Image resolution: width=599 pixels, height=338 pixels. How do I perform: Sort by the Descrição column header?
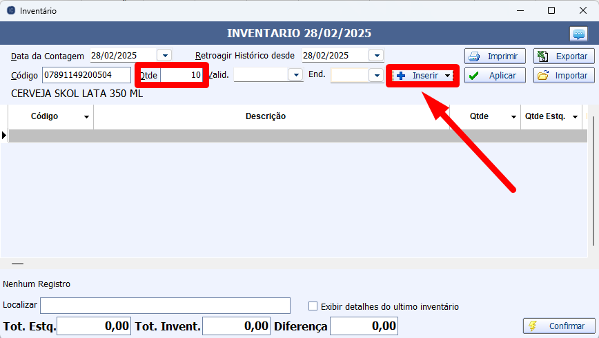pos(266,116)
